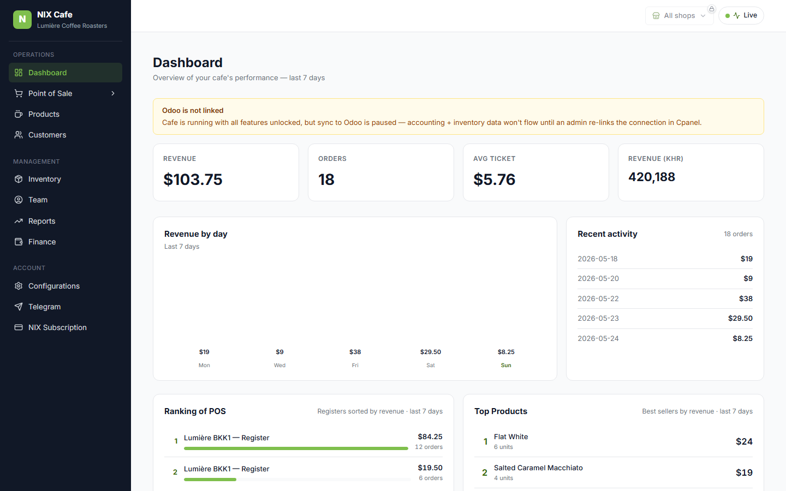Click the lock badge on shop selector
Image resolution: width=786 pixels, height=491 pixels.
tap(712, 9)
